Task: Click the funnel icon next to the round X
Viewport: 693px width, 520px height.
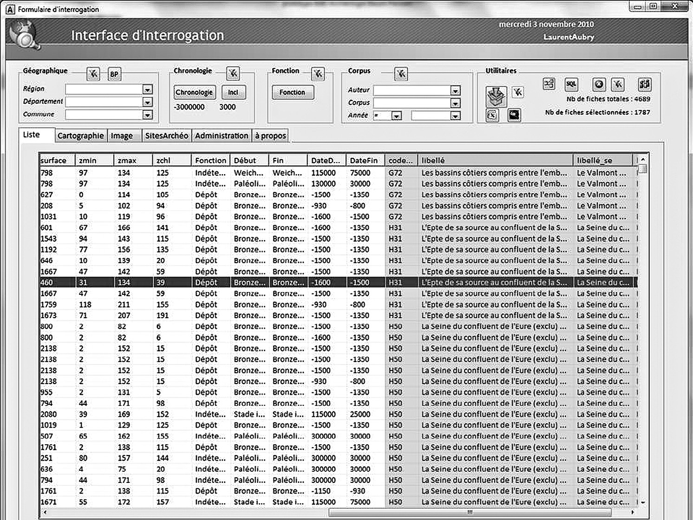Action: pyautogui.click(x=618, y=84)
